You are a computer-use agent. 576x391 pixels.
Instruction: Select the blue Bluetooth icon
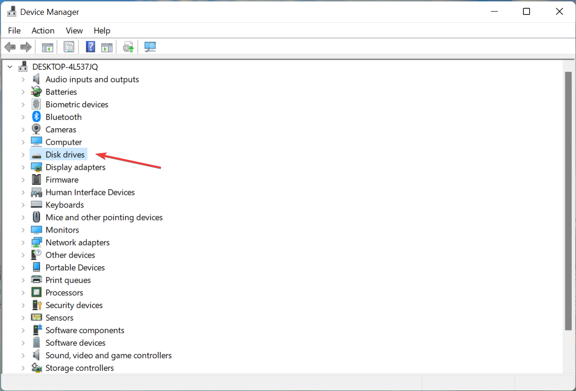coord(36,117)
